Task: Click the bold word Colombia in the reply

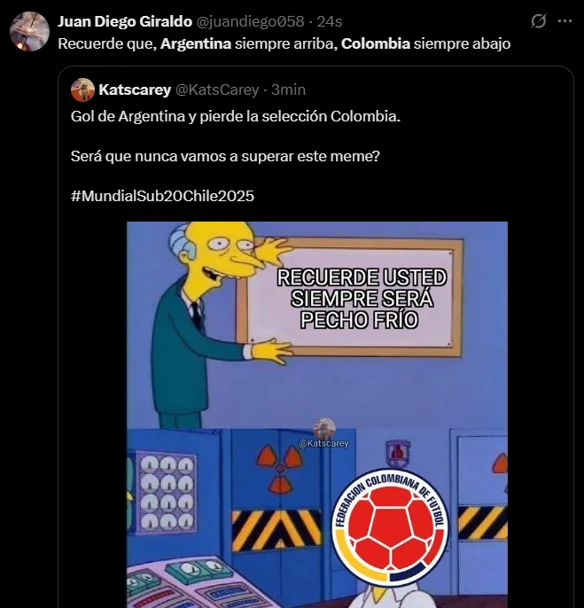Action: (376, 43)
